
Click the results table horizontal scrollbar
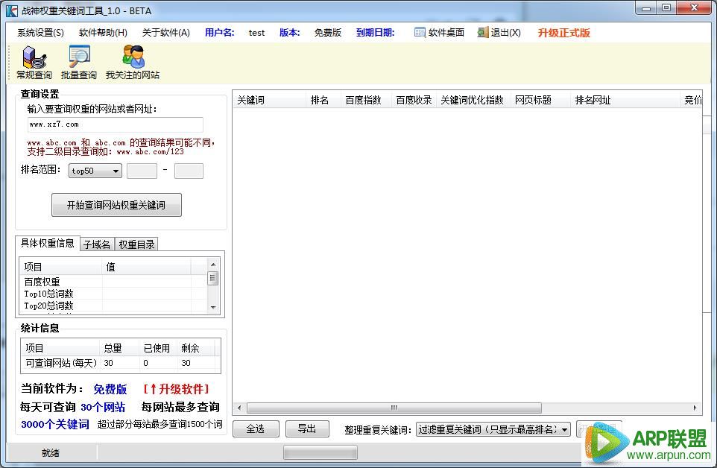point(394,408)
